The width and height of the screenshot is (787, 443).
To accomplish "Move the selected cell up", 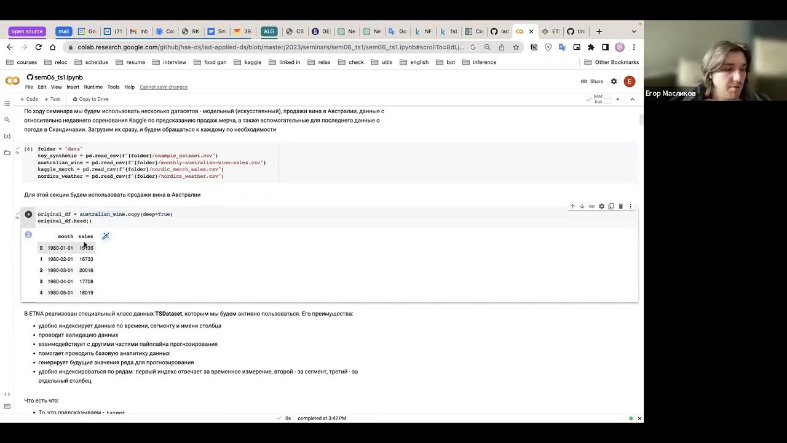I will click(572, 207).
